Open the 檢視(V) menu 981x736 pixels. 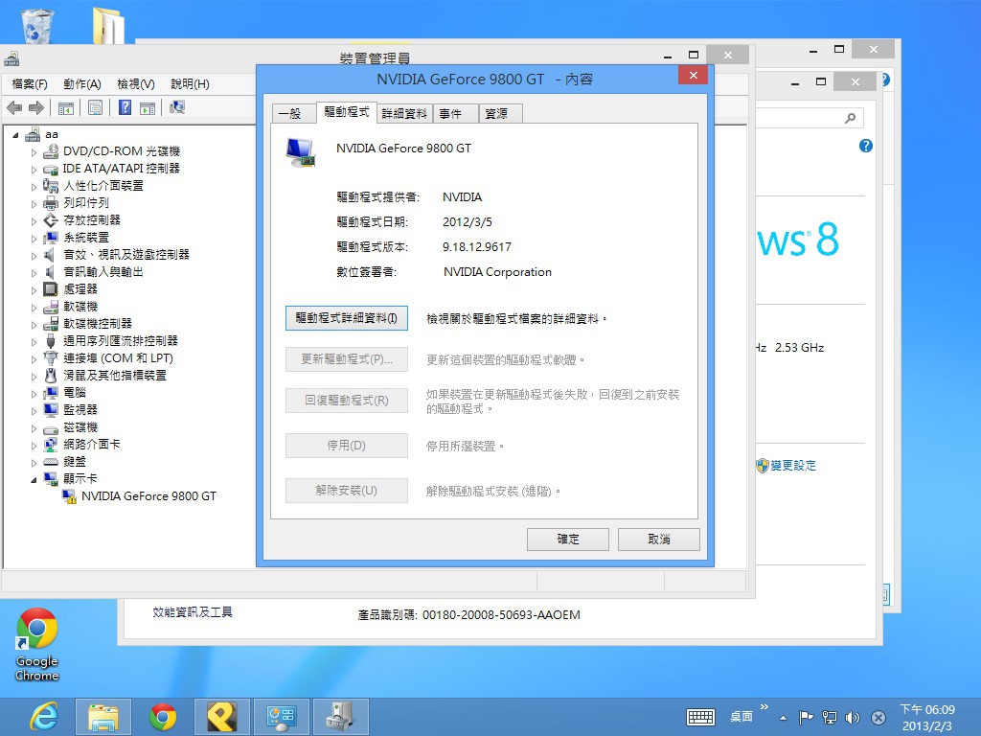tap(136, 84)
